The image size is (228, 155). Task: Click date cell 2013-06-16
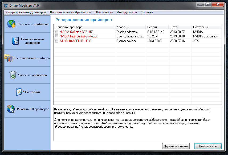tap(177, 36)
